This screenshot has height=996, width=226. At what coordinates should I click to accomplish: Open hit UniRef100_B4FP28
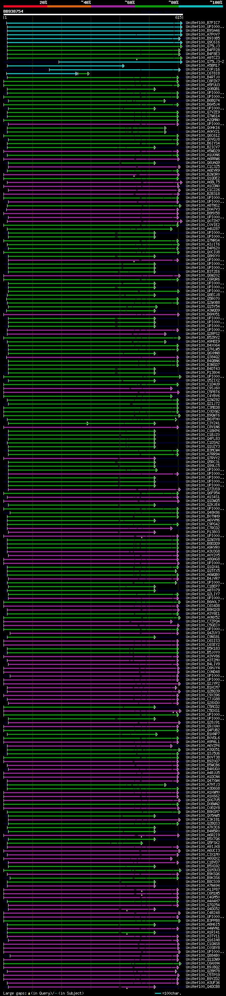[x=203, y=50]
